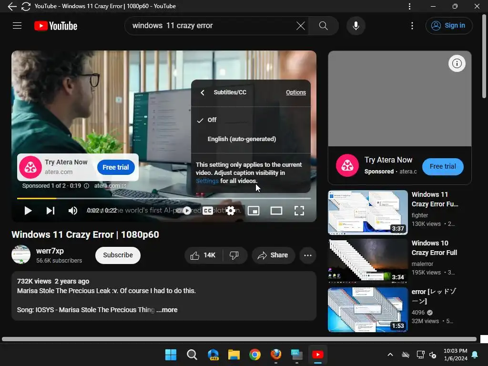
Task: Switch to miniplayer mode
Action: 254,211
